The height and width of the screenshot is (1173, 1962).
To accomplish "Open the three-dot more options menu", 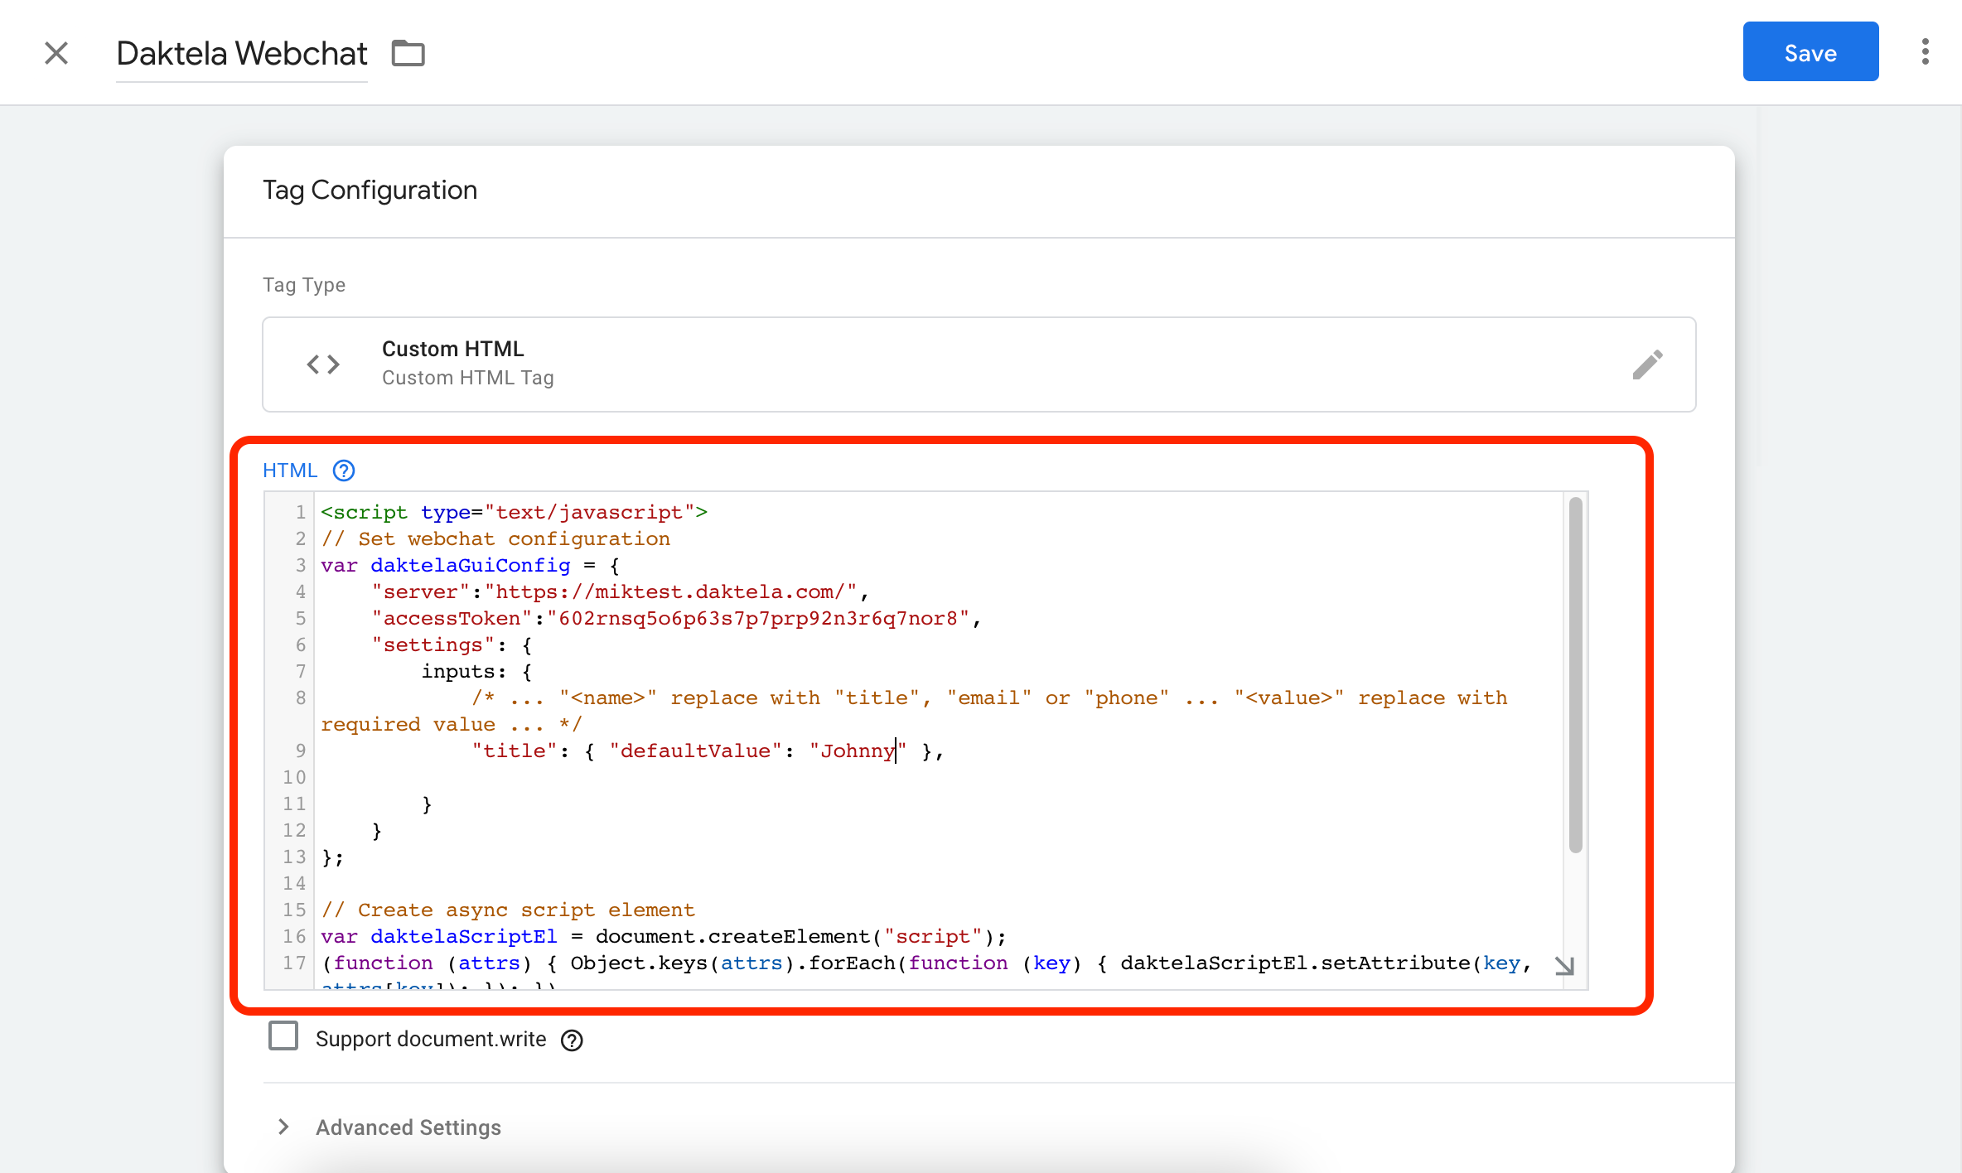I will [1925, 51].
